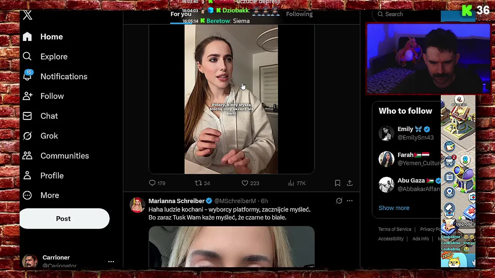Click the Kick logo in the stream overlay

pos(467,11)
